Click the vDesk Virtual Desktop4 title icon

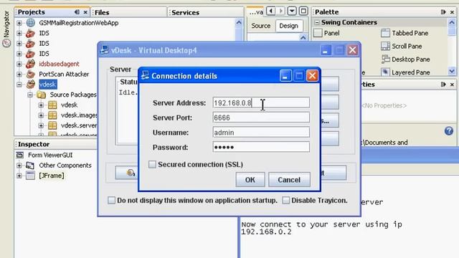[105, 50]
